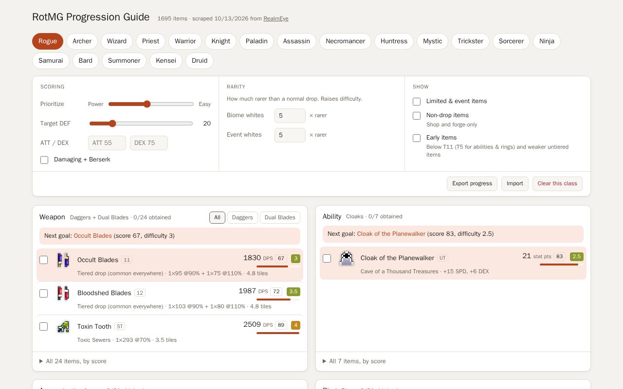Enable Damaging + Berserk checkbox
The height and width of the screenshot is (389, 623).
pos(44,160)
